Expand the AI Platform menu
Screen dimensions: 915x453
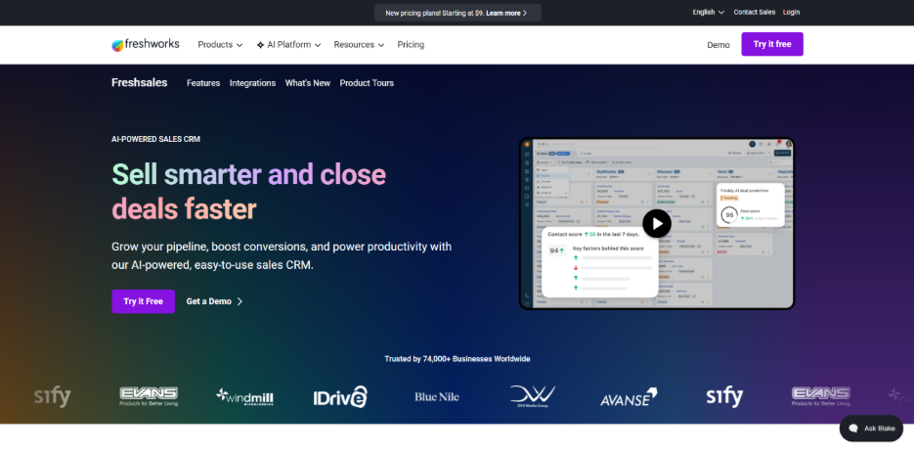(288, 45)
